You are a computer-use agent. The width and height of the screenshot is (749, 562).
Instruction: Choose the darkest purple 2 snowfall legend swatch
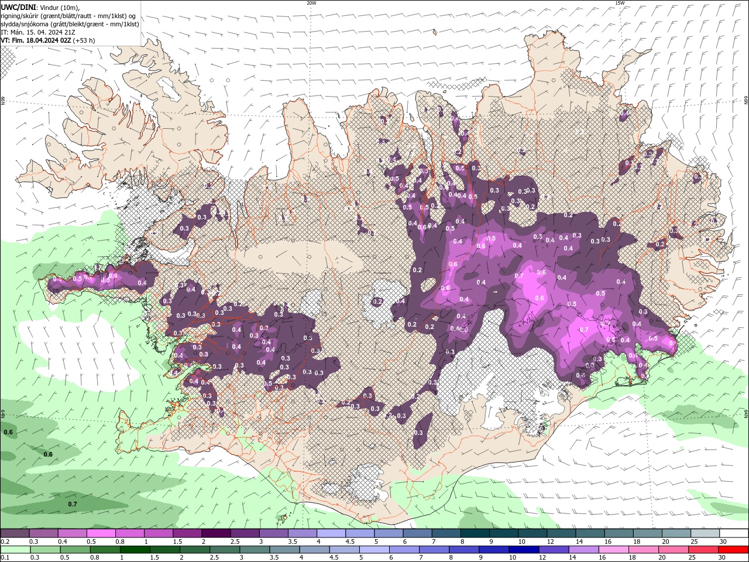click(216, 533)
